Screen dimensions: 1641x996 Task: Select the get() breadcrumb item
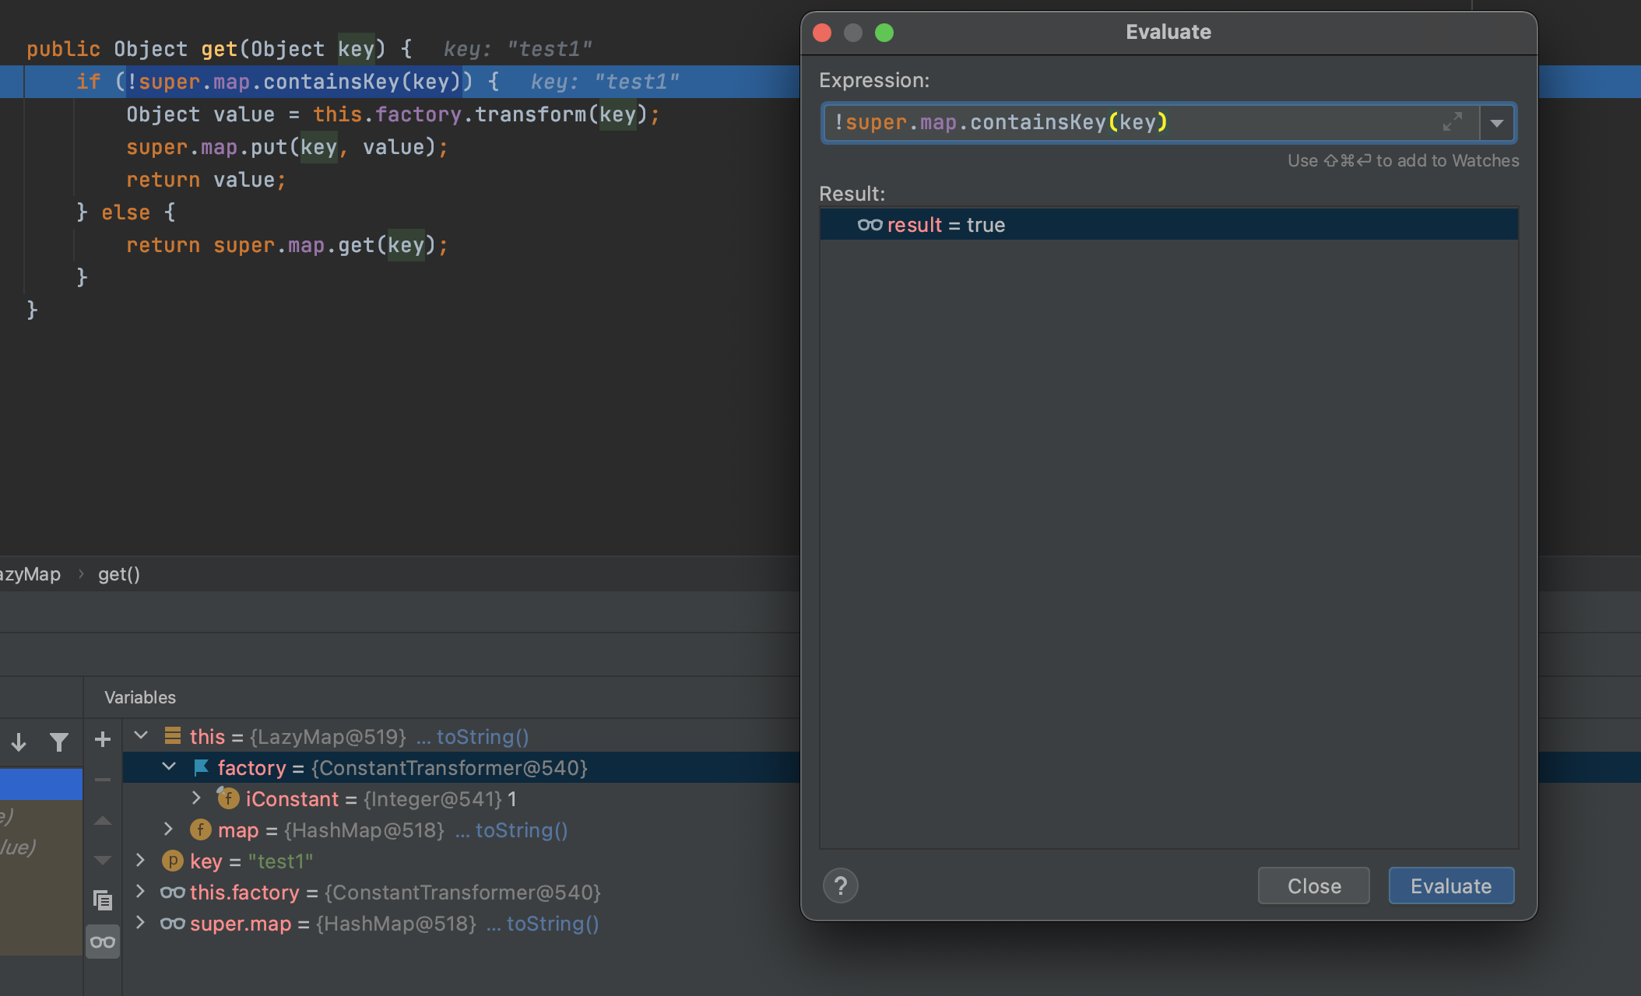click(119, 574)
